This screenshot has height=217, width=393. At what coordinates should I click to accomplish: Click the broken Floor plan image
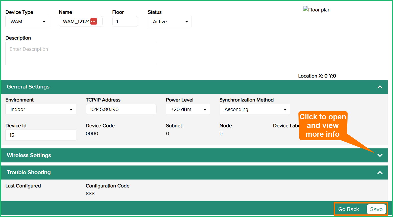316,10
